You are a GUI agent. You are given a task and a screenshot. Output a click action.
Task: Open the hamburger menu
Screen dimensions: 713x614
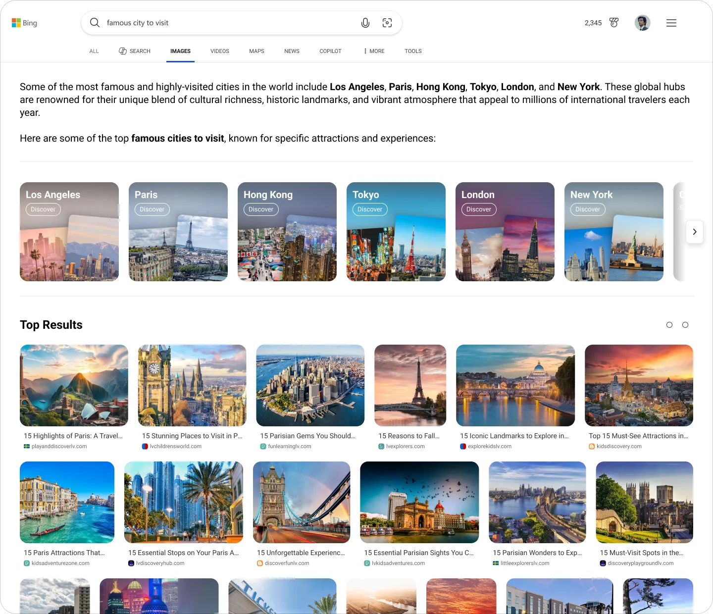tap(671, 22)
